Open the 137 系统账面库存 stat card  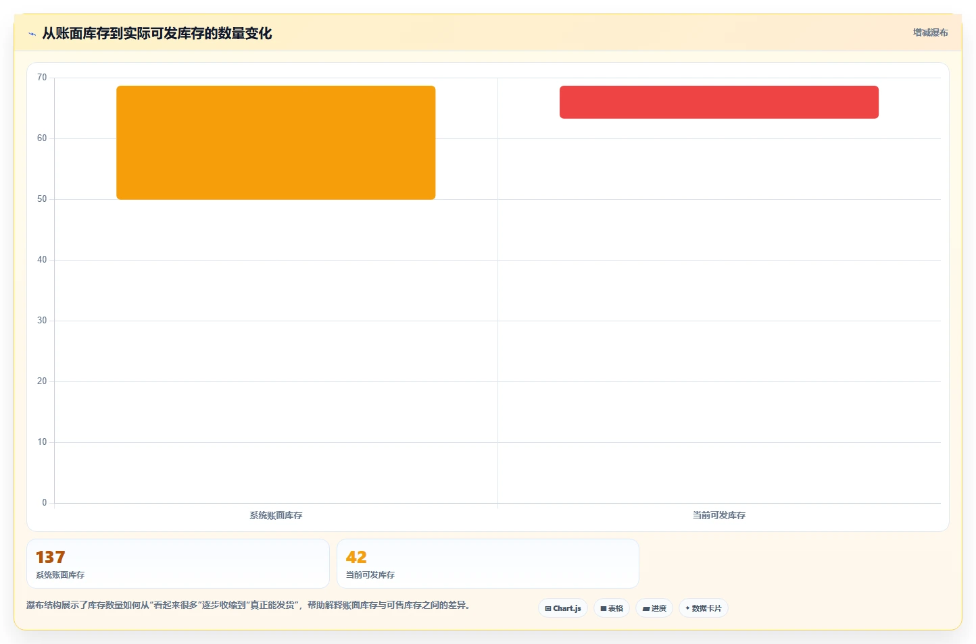tap(178, 564)
